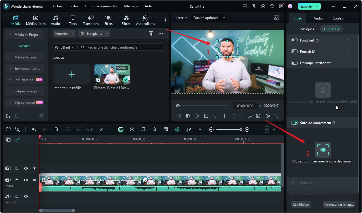Open the Fichier menu

point(58,6)
